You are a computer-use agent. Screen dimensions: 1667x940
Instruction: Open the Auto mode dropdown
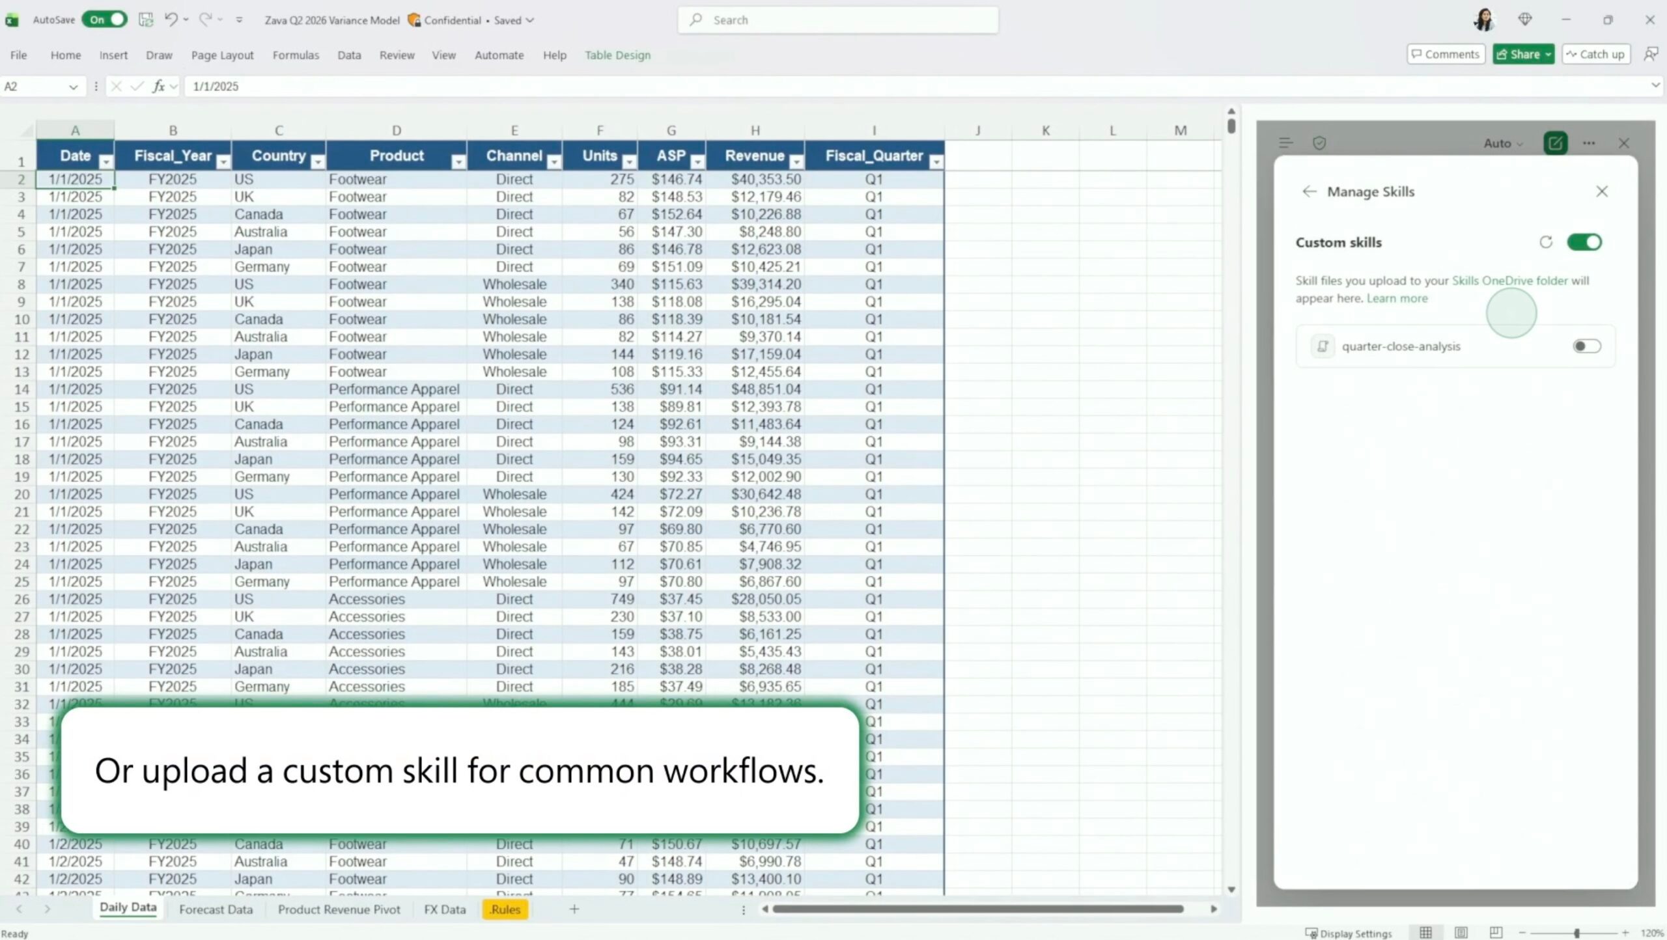tap(1503, 143)
